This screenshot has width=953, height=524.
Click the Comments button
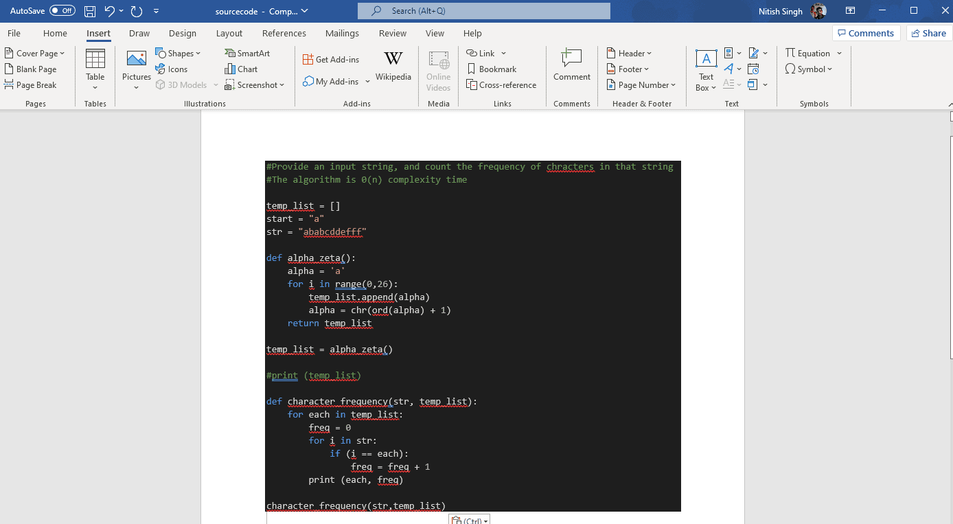tap(866, 33)
